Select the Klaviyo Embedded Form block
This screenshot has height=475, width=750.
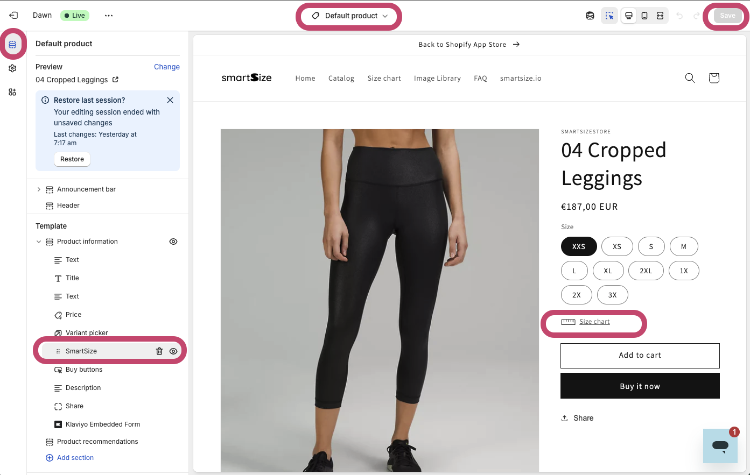102,424
